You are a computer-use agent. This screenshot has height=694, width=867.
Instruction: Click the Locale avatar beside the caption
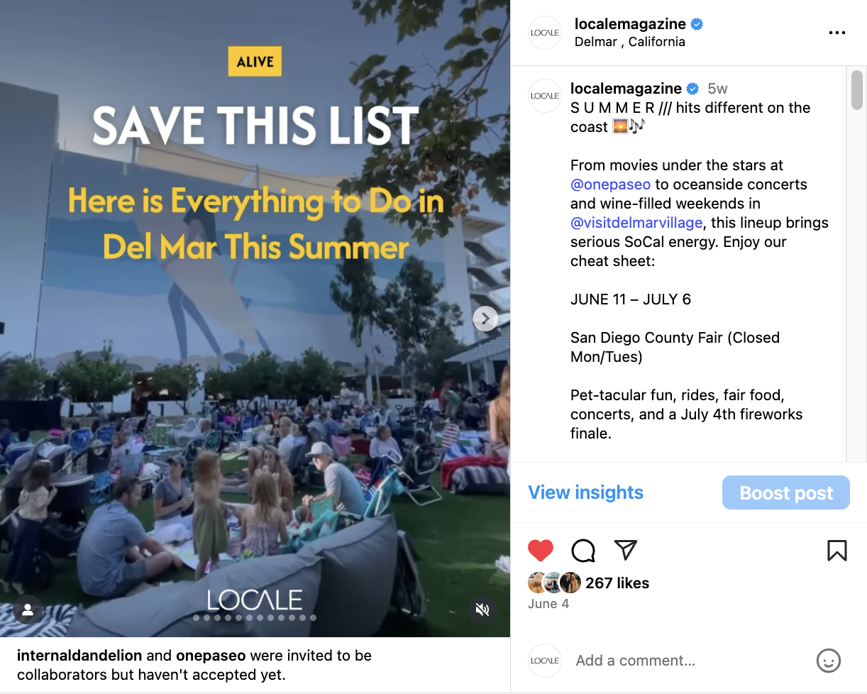tap(545, 96)
